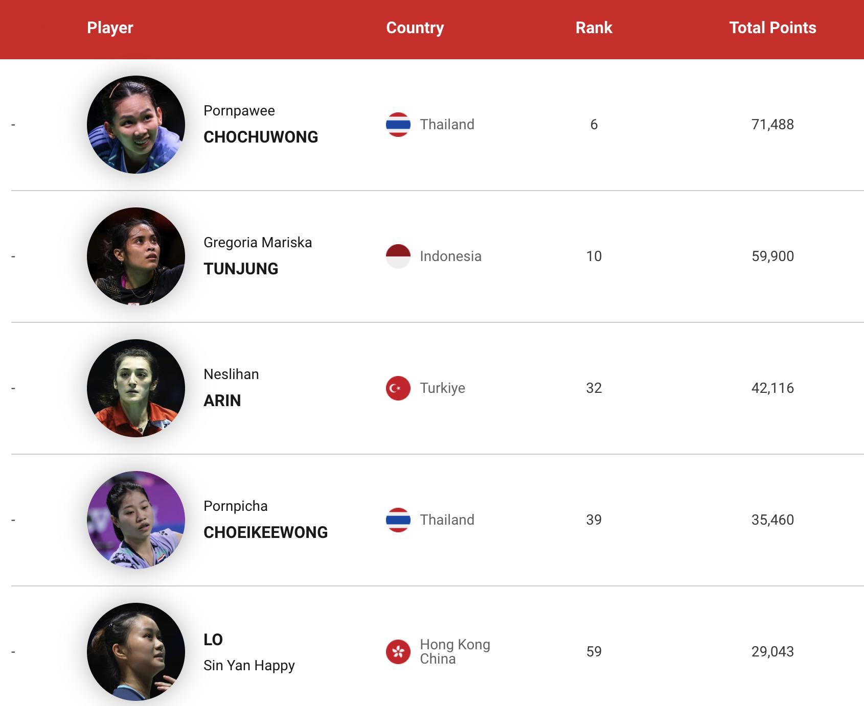864x706 pixels.
Task: Open Lo Sin Yan Happy's profile photo
Action: [x=136, y=652]
